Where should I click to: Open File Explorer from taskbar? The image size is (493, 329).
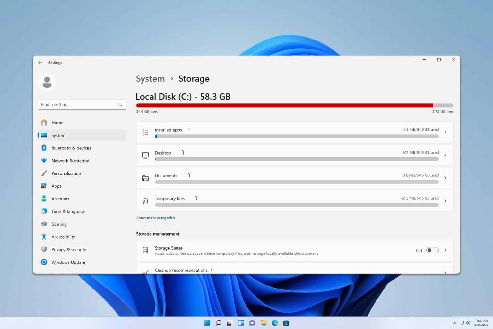pyautogui.click(x=264, y=323)
